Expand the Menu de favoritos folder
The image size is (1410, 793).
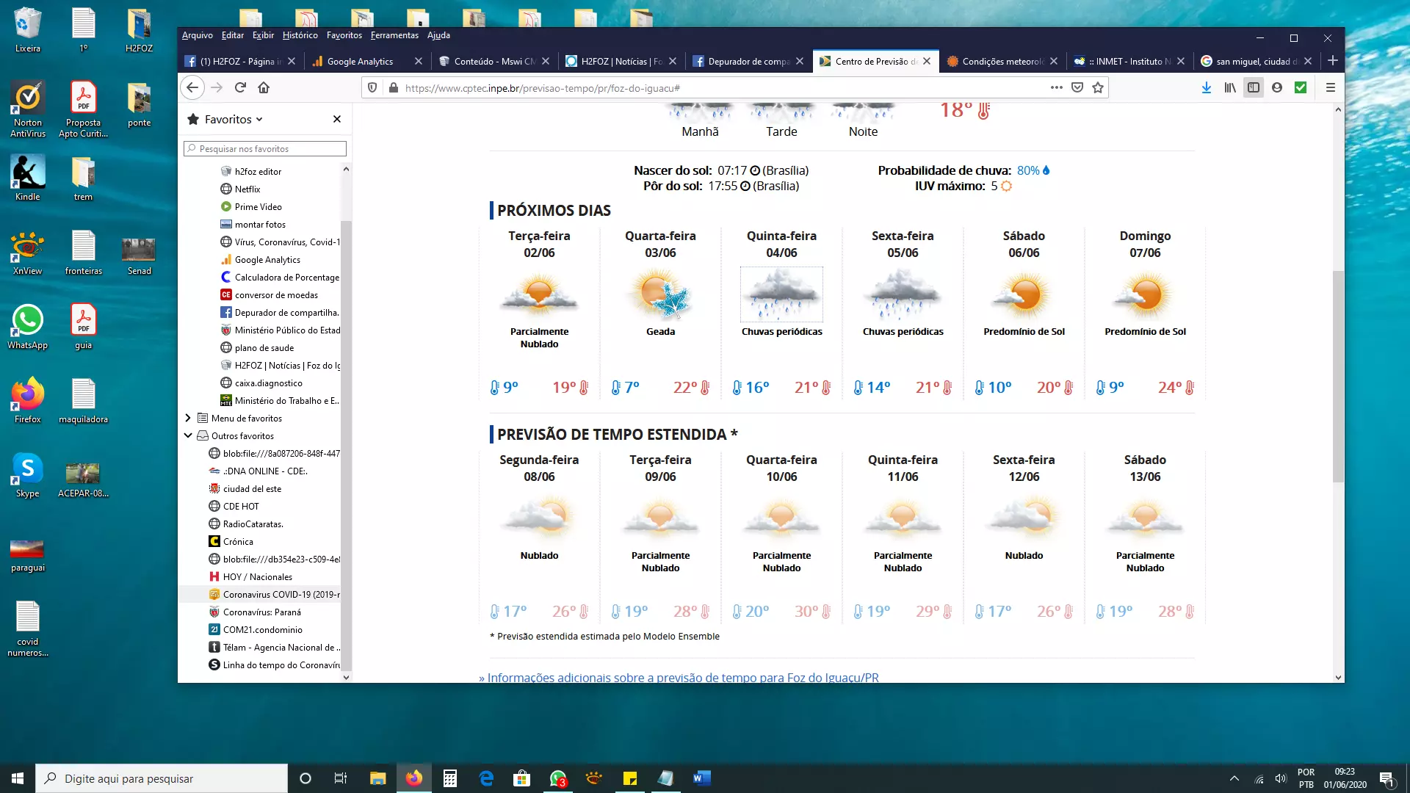(x=188, y=418)
